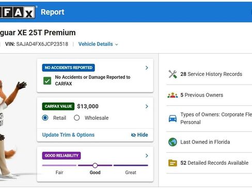This screenshot has height=189, width=252.
Task: Click the Great segment of reliability bar
Action: (x=131, y=165)
